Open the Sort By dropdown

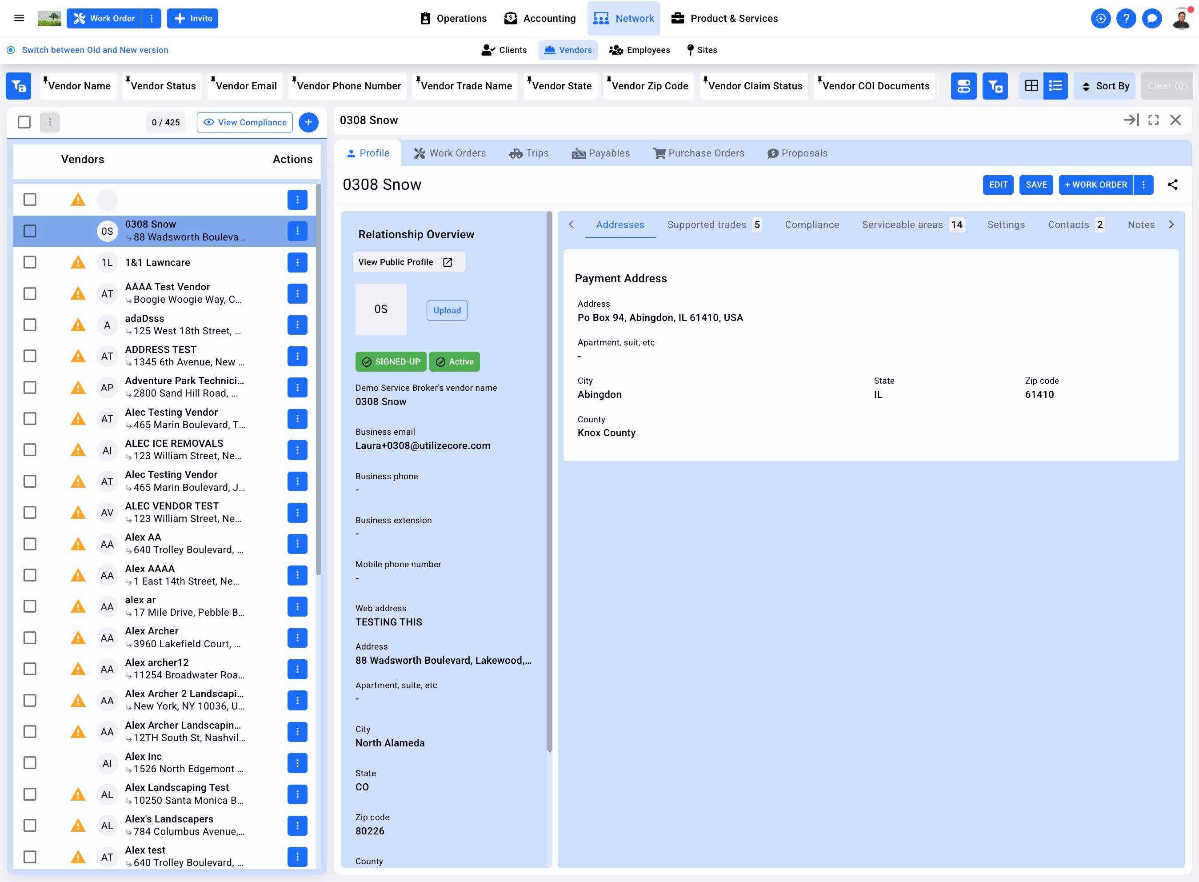(x=1105, y=86)
